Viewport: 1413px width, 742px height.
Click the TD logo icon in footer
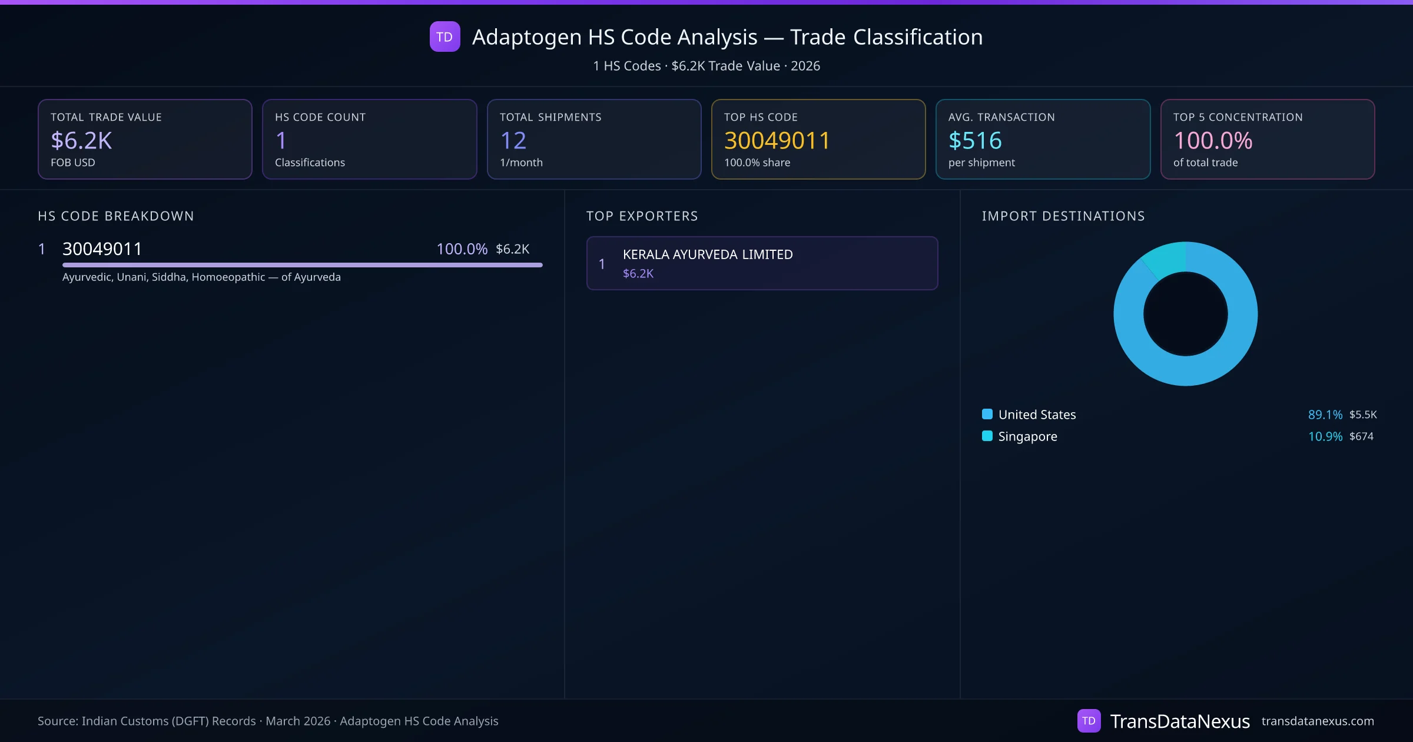pyautogui.click(x=1089, y=721)
